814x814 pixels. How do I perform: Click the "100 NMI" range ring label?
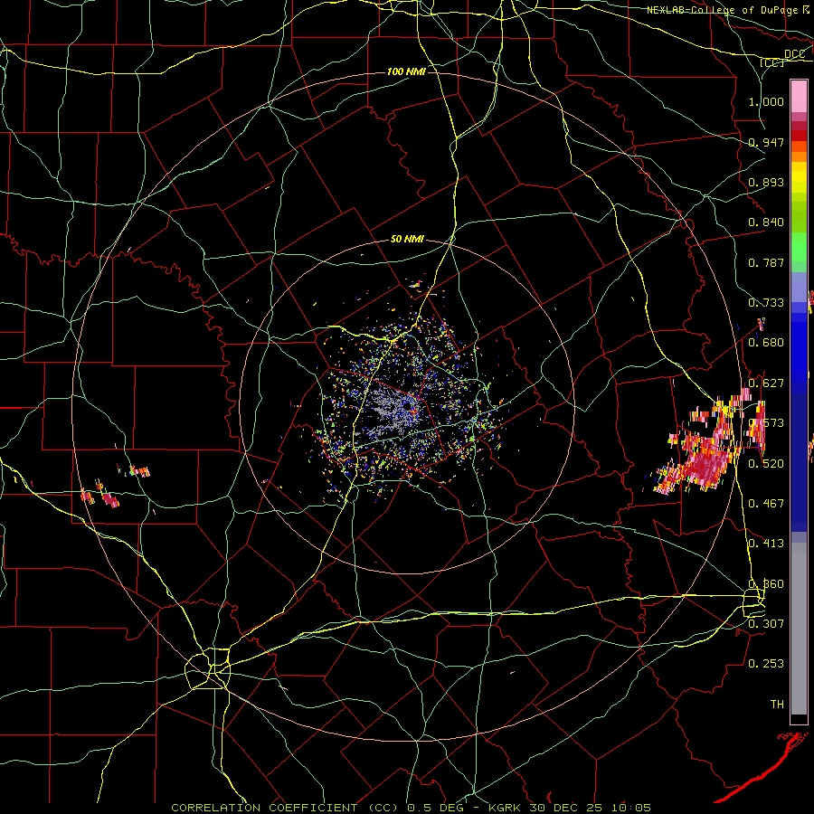[x=406, y=71]
